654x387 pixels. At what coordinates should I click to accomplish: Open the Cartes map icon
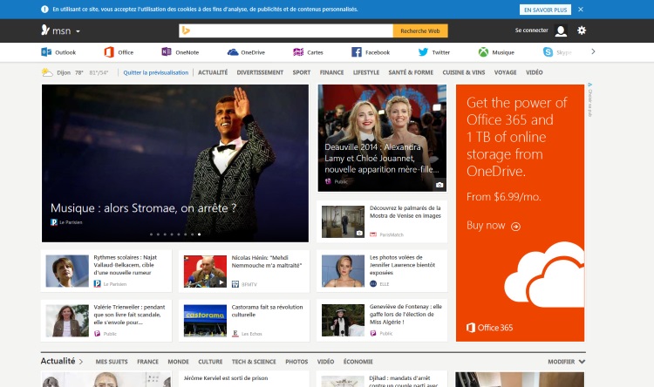298,52
